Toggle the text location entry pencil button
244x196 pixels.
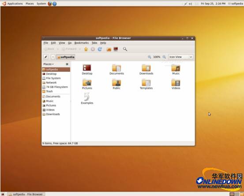46,57
